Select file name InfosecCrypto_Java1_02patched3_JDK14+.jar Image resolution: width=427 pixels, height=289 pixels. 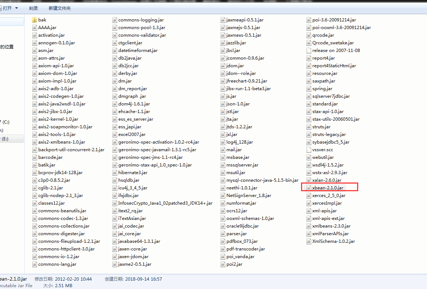point(165,203)
